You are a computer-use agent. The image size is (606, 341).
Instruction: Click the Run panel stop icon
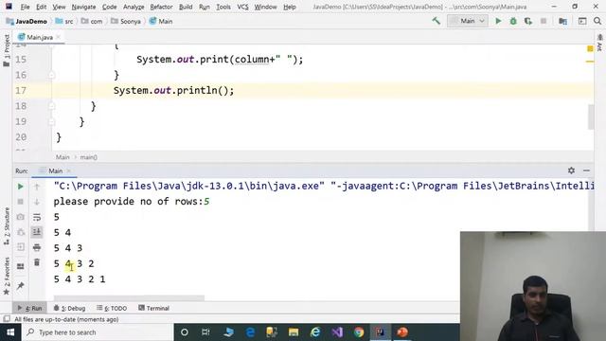(21, 202)
